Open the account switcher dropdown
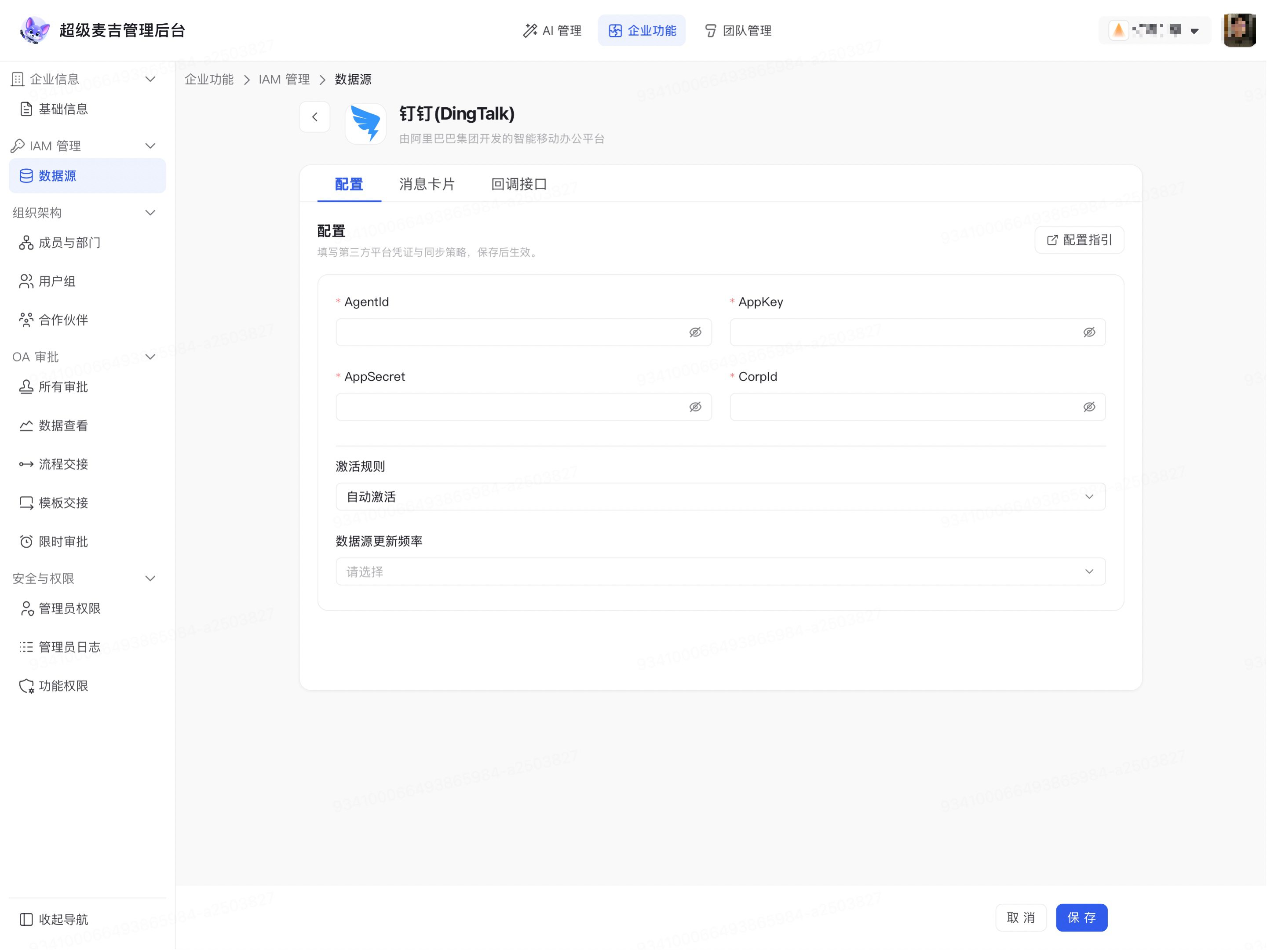Screen dimensions: 1267x950 click(x=1155, y=30)
